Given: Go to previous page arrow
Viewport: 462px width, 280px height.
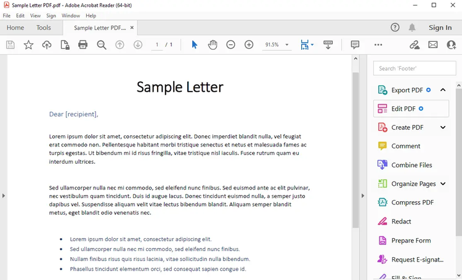Looking at the screenshot, I should click(120, 45).
